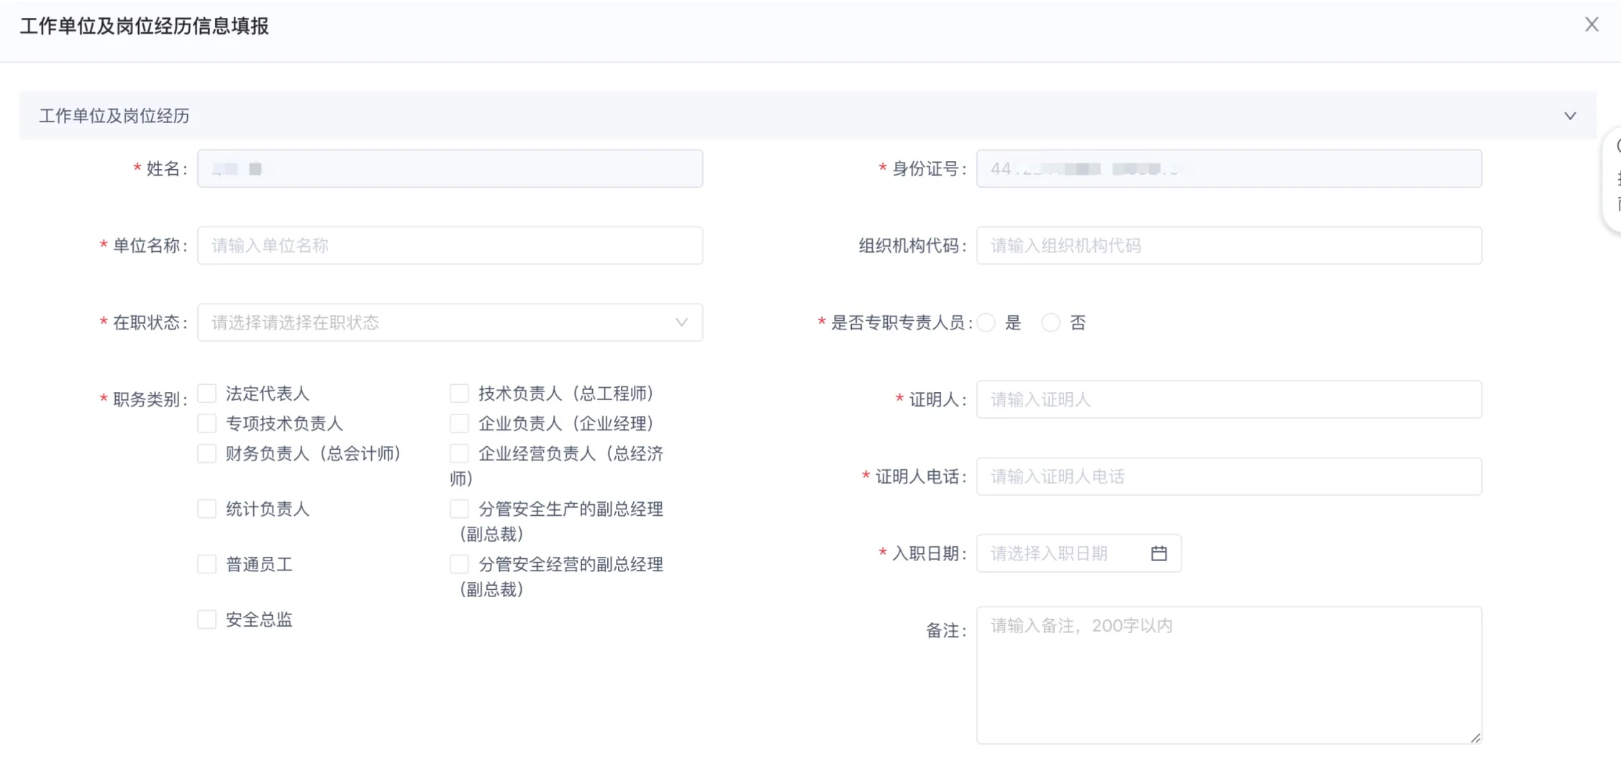
Task: Tick the 财务负责人（总会计师） checkbox
Action: tap(207, 454)
